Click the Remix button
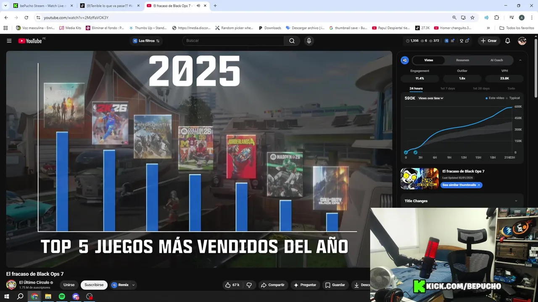This screenshot has height=302, width=538. click(x=120, y=285)
